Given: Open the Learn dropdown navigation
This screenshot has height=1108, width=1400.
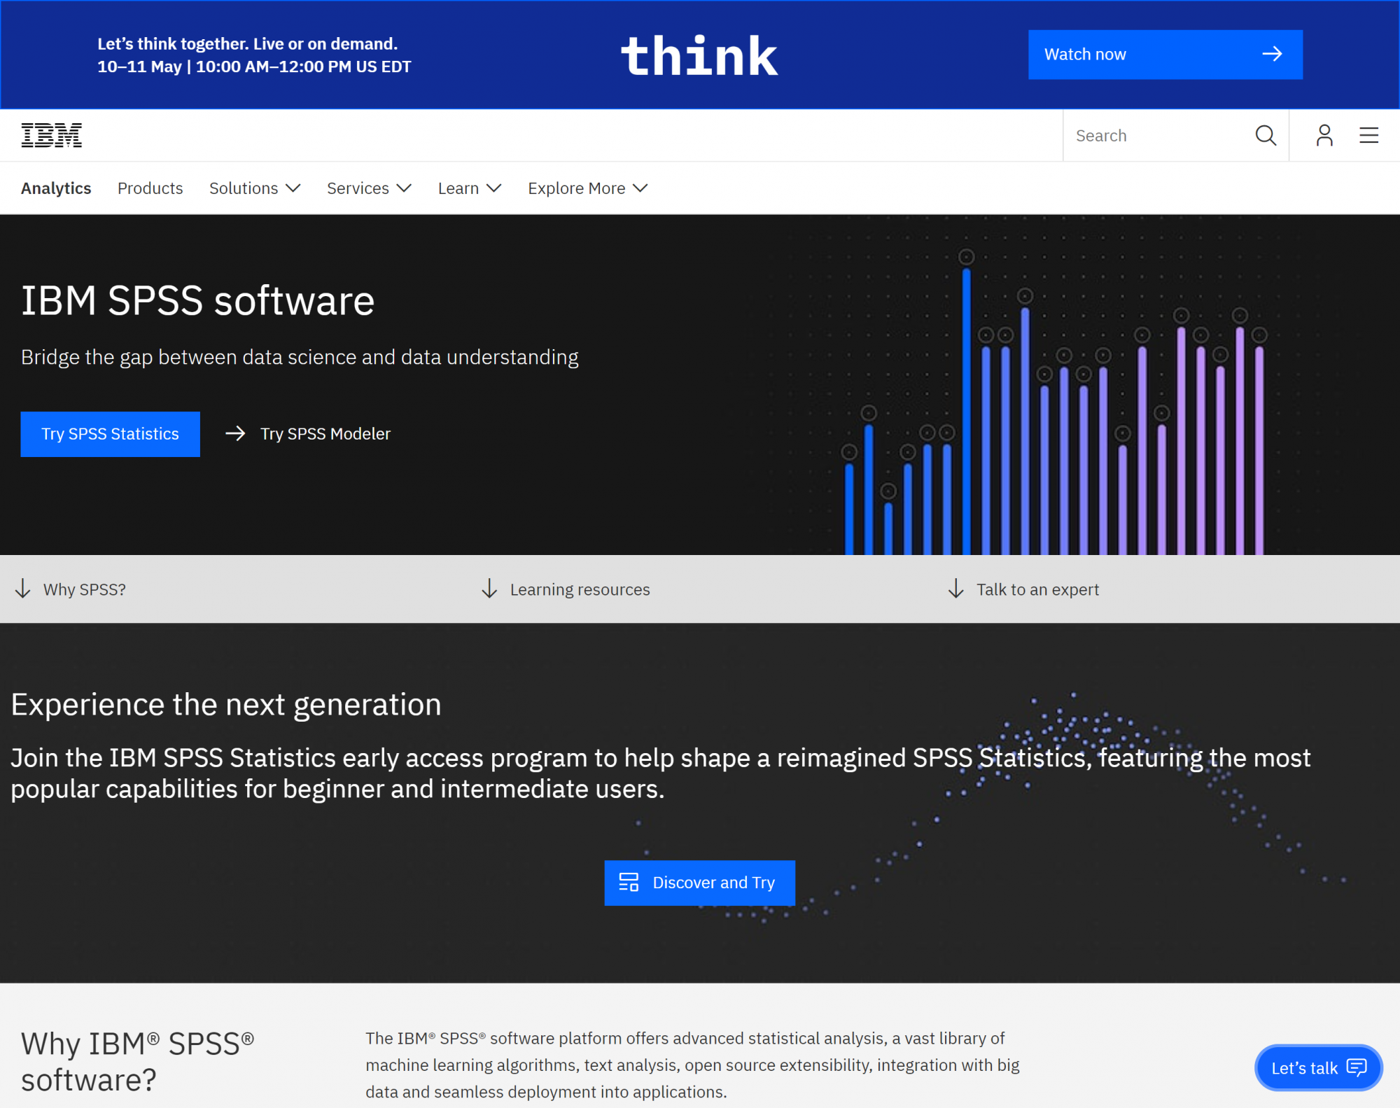Looking at the screenshot, I should click(468, 188).
